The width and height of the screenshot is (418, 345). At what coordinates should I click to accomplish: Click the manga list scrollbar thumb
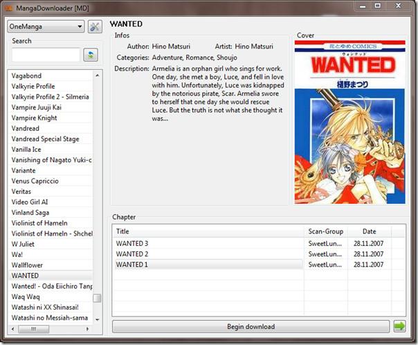97,299
